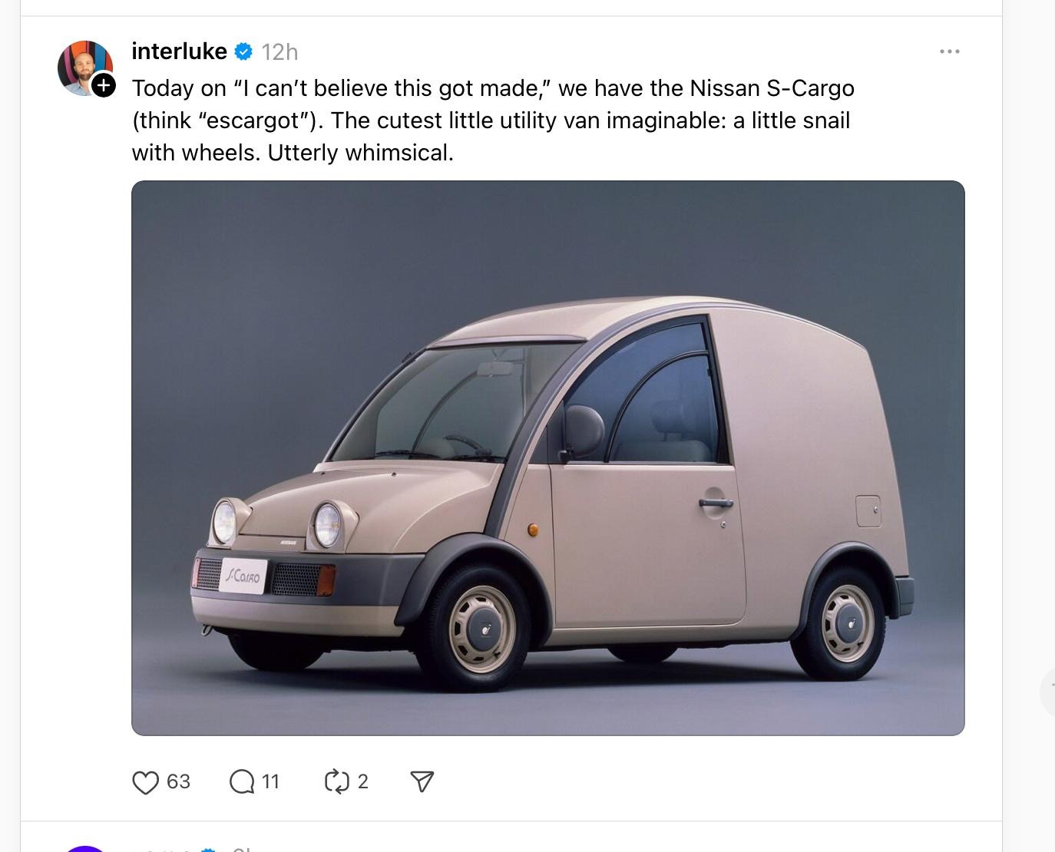Open interluke's profile picture
The image size is (1055, 852).
84,68
